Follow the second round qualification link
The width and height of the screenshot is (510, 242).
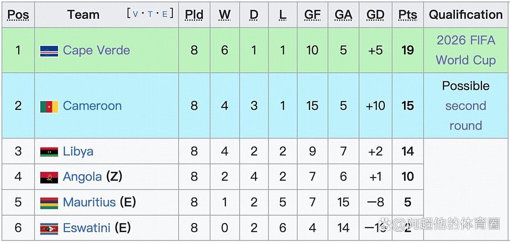pos(466,115)
